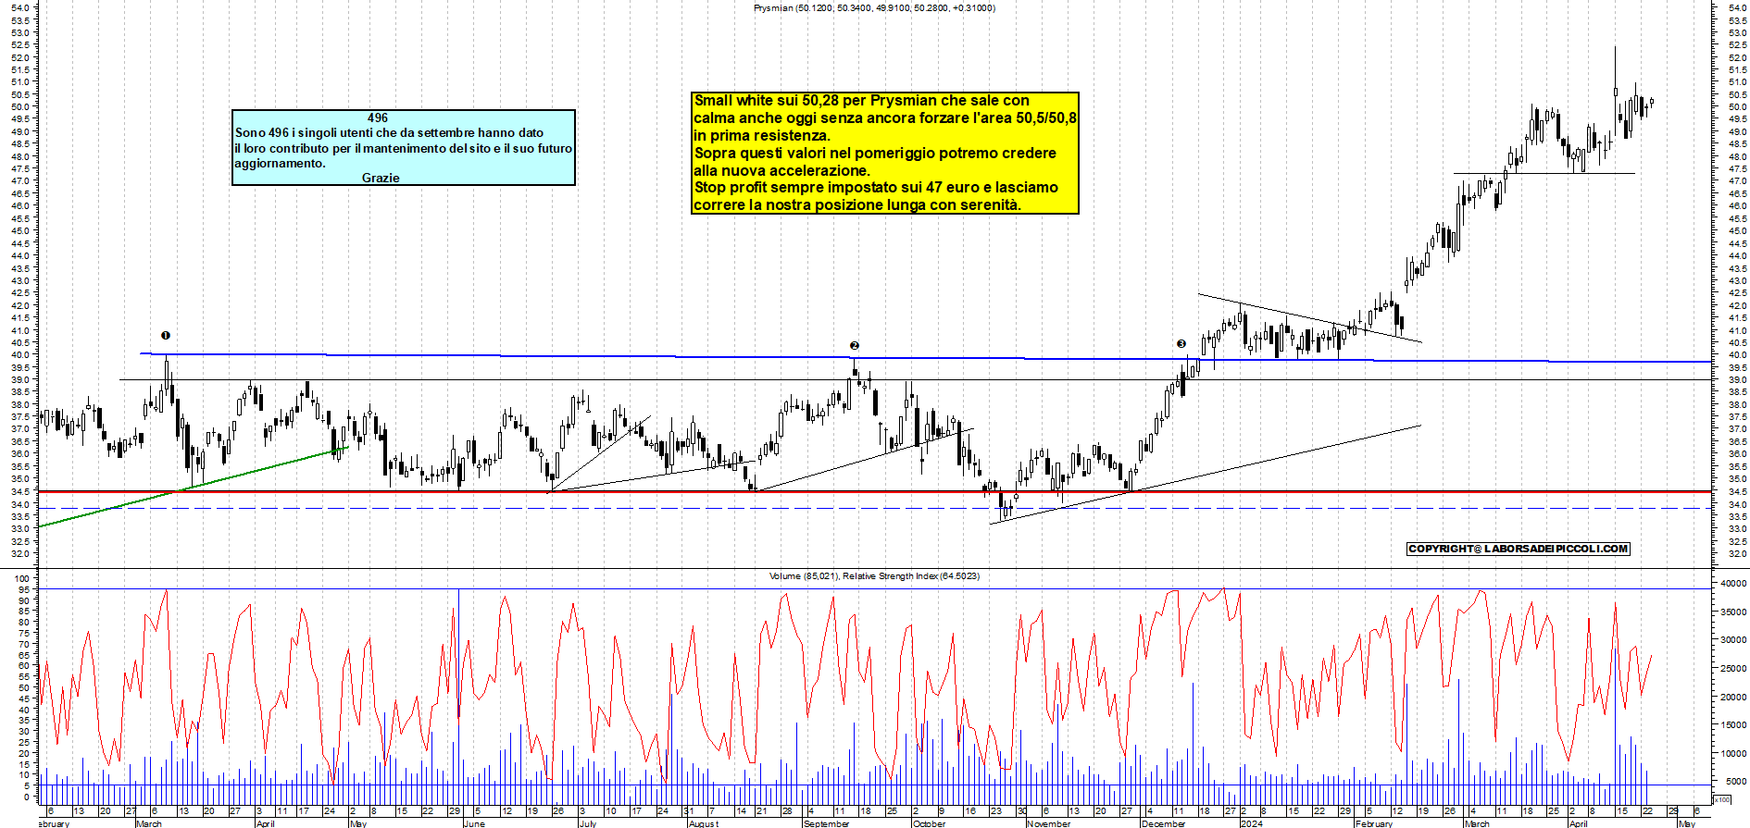Screen dimensions: 1750x828
Task: Click the 'July' label on the date axis
Action: tap(588, 823)
